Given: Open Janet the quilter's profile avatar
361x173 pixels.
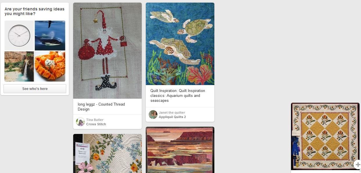Looking at the screenshot, I should pos(153,115).
